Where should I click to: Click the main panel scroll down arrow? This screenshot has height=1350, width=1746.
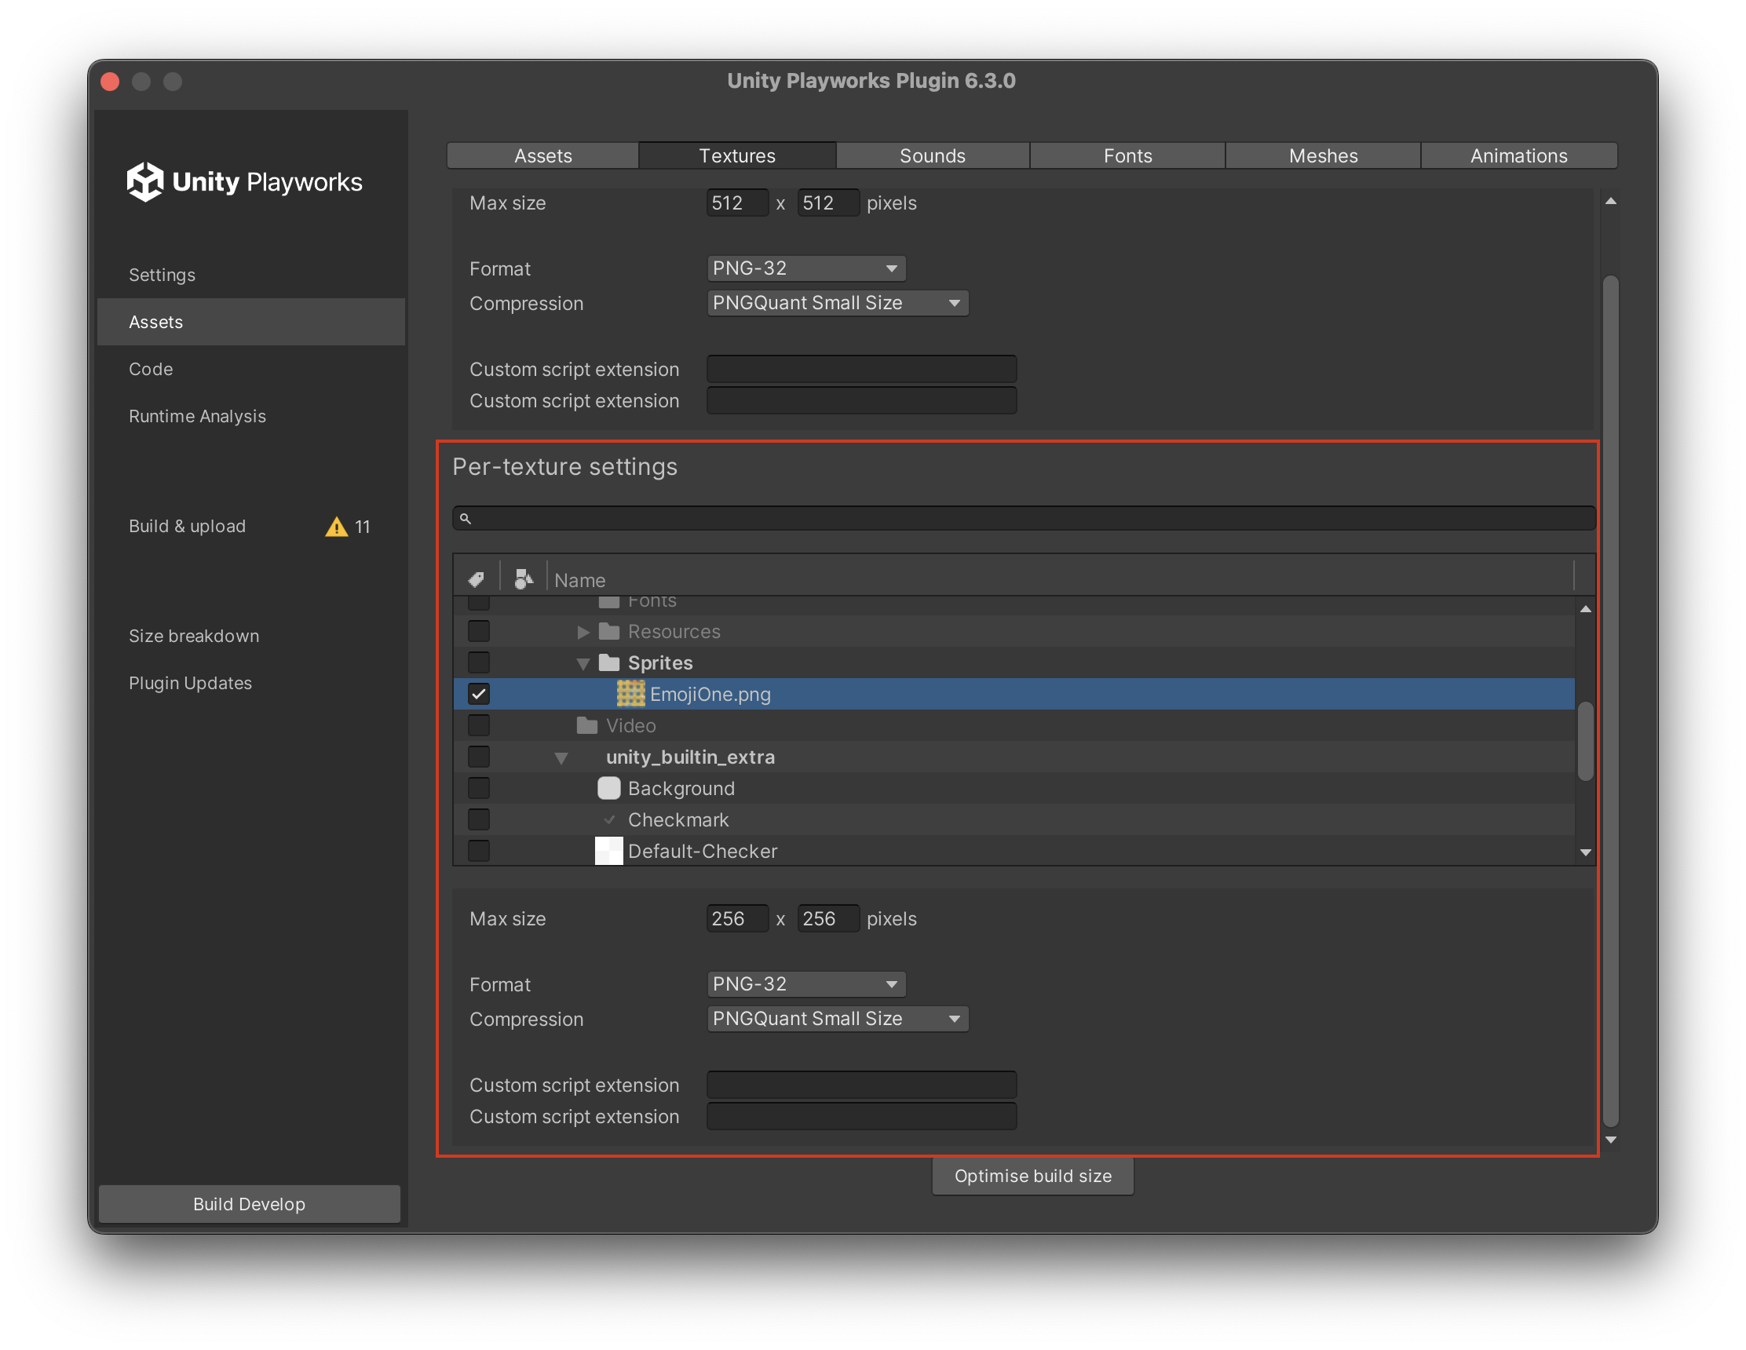(1611, 1140)
